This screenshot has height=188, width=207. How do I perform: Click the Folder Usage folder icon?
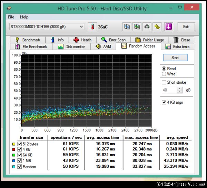(138, 40)
